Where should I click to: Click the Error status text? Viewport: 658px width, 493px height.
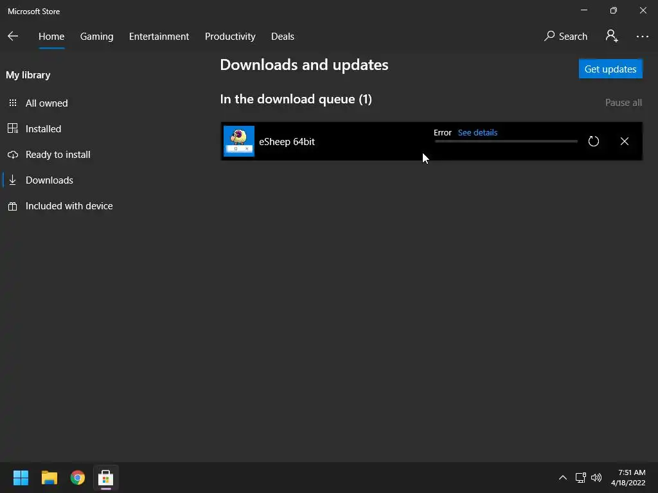442,132
